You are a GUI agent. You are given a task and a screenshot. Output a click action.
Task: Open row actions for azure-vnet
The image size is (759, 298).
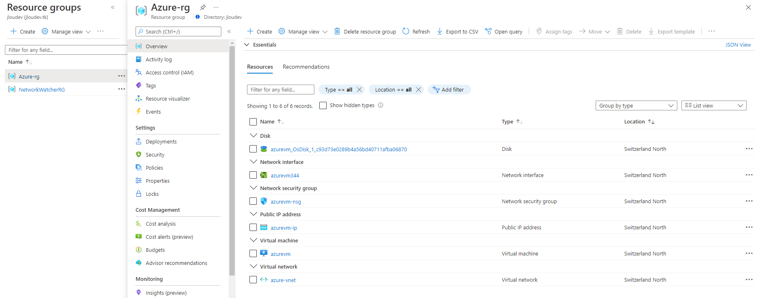tap(749, 280)
